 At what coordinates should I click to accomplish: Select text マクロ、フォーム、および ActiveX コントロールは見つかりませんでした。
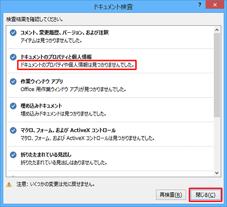point(88,138)
